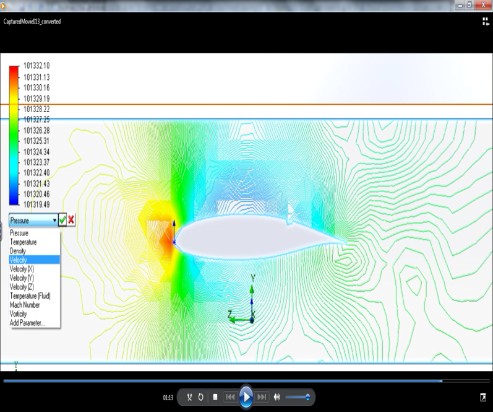493x412 pixels.
Task: Click the next track button
Action: coord(262,397)
